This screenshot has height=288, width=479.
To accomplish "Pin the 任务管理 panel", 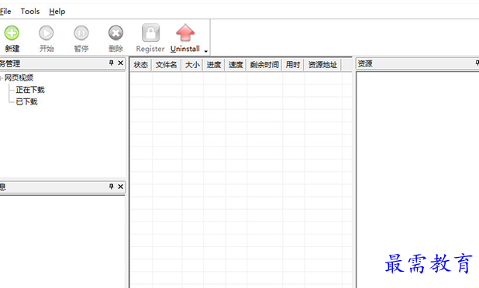I will pyautogui.click(x=111, y=63).
